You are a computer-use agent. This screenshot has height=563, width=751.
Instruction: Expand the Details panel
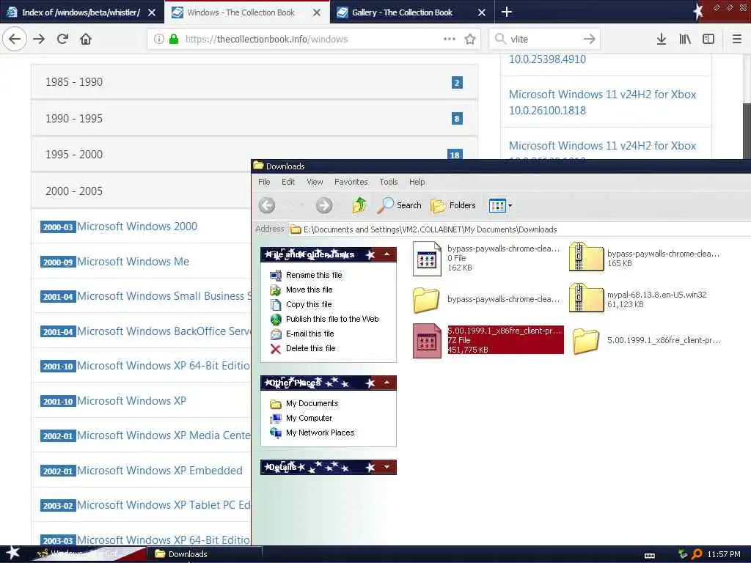[x=387, y=467]
